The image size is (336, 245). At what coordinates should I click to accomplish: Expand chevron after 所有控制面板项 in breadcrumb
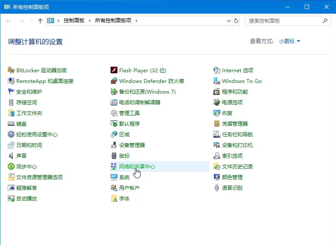136,21
